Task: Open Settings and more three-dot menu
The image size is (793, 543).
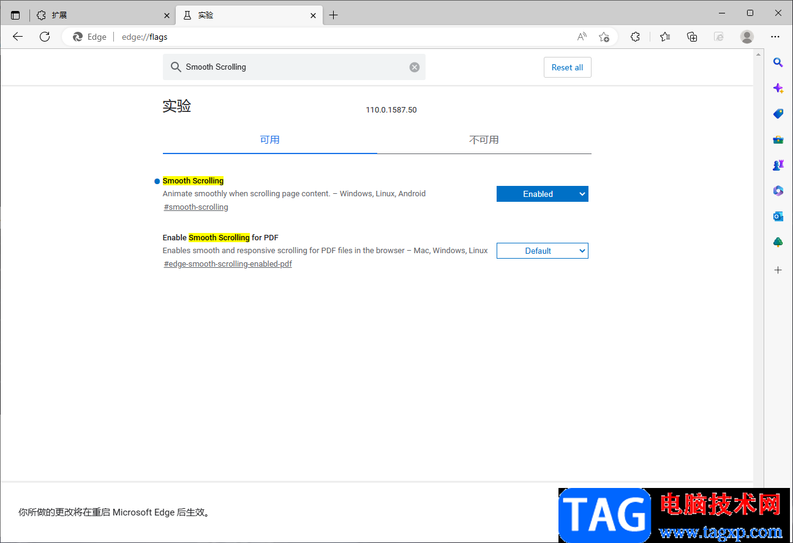Action: [x=775, y=37]
